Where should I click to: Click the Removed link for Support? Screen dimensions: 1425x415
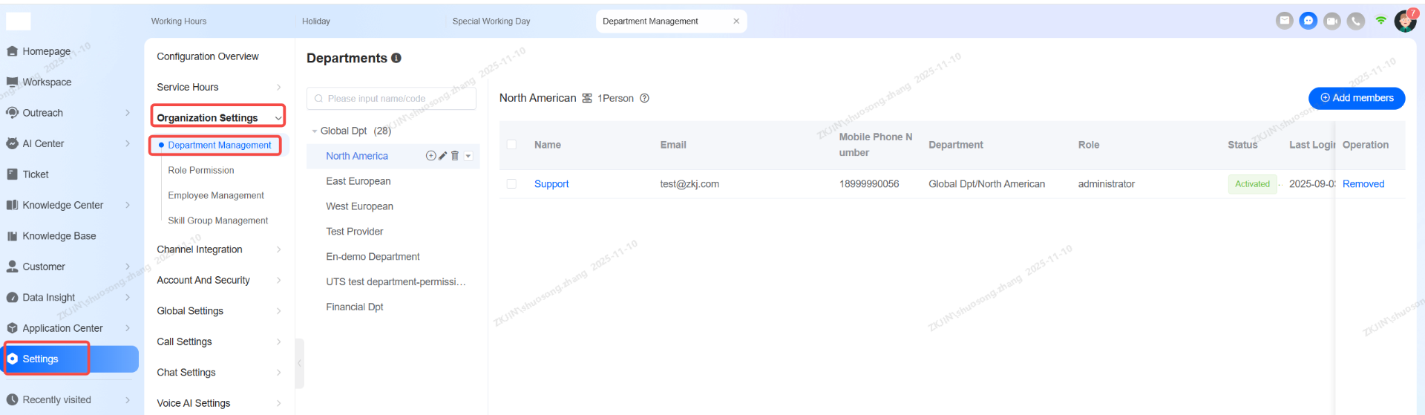1363,184
